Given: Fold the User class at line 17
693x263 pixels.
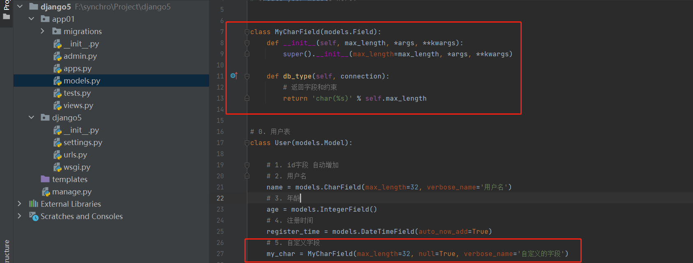Looking at the screenshot, I should click(247, 143).
